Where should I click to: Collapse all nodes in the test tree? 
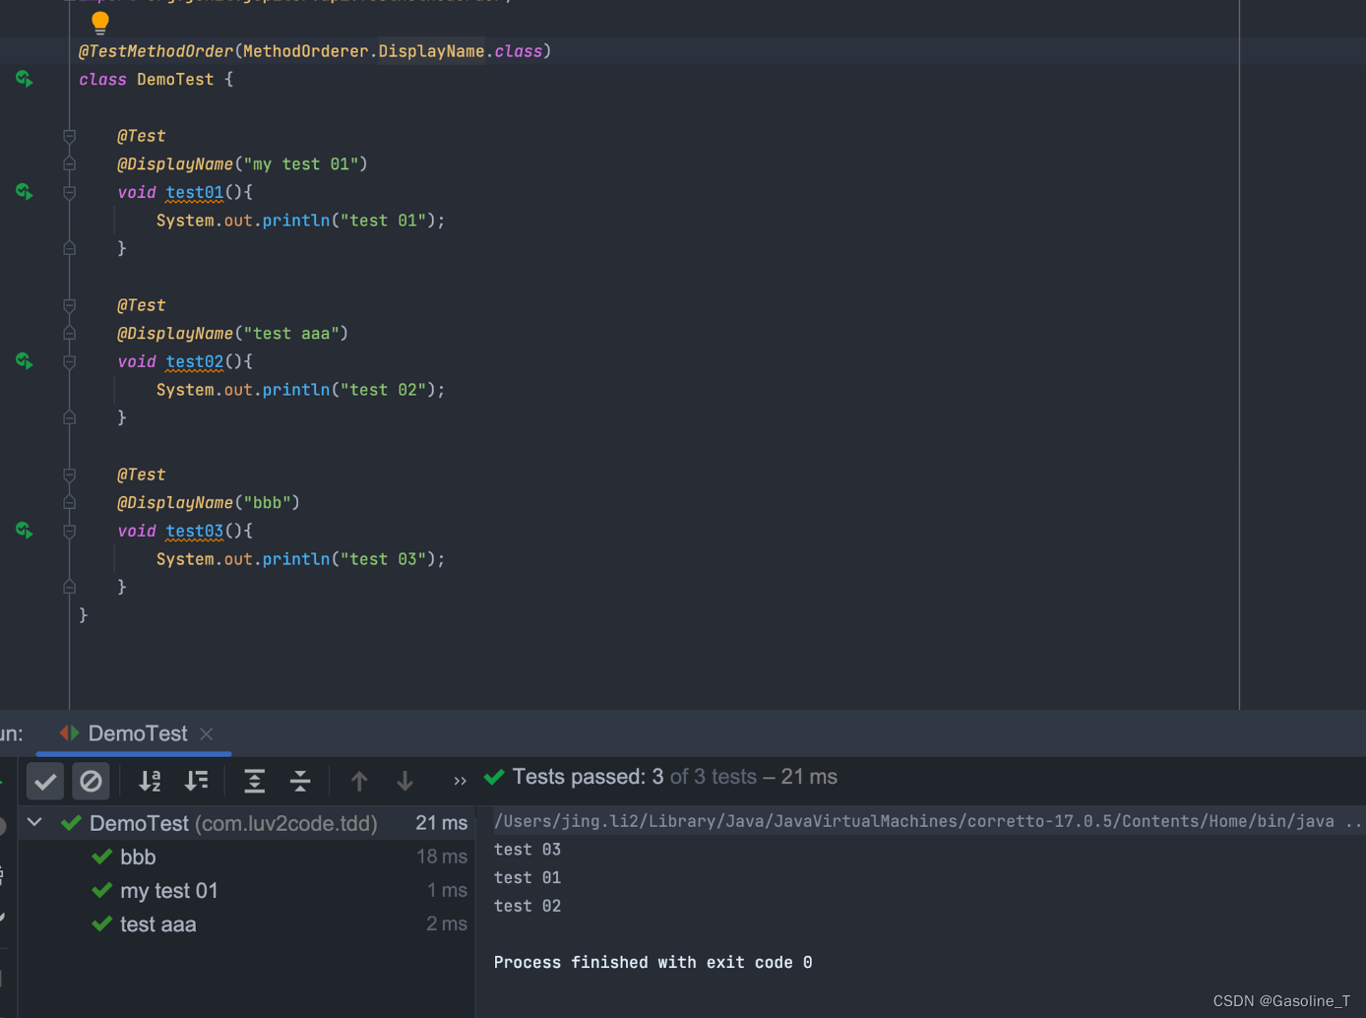coord(300,781)
